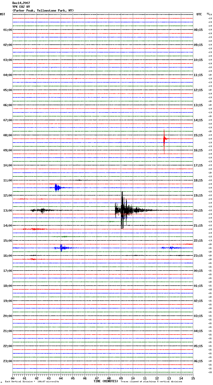The width and height of the screenshot is (213, 385).
Task: Click the '15:15' UTC time label
Action: 198,135
